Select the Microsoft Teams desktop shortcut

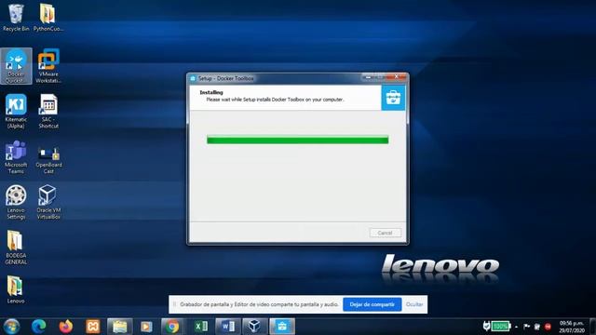pyautogui.click(x=16, y=157)
